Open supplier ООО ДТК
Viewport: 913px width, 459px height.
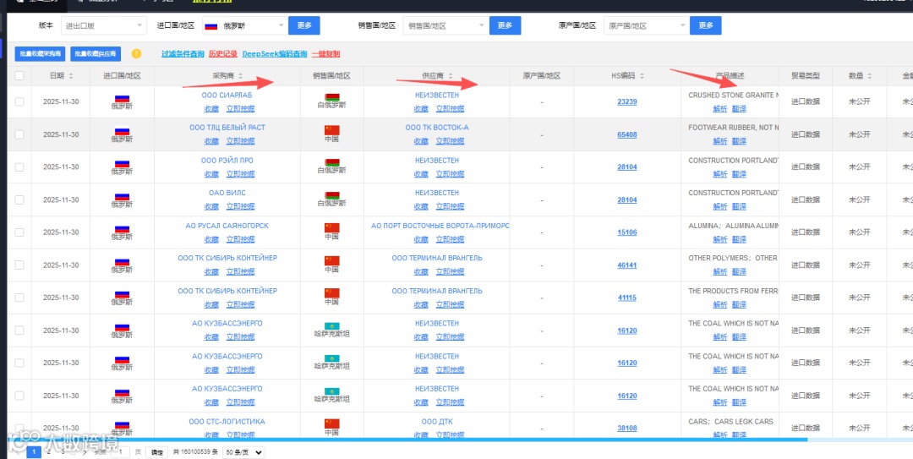click(x=437, y=421)
